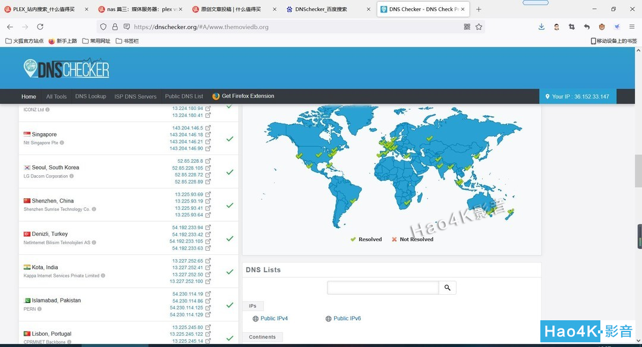
Task: Go to DNS Lookup page
Action: 90,97
